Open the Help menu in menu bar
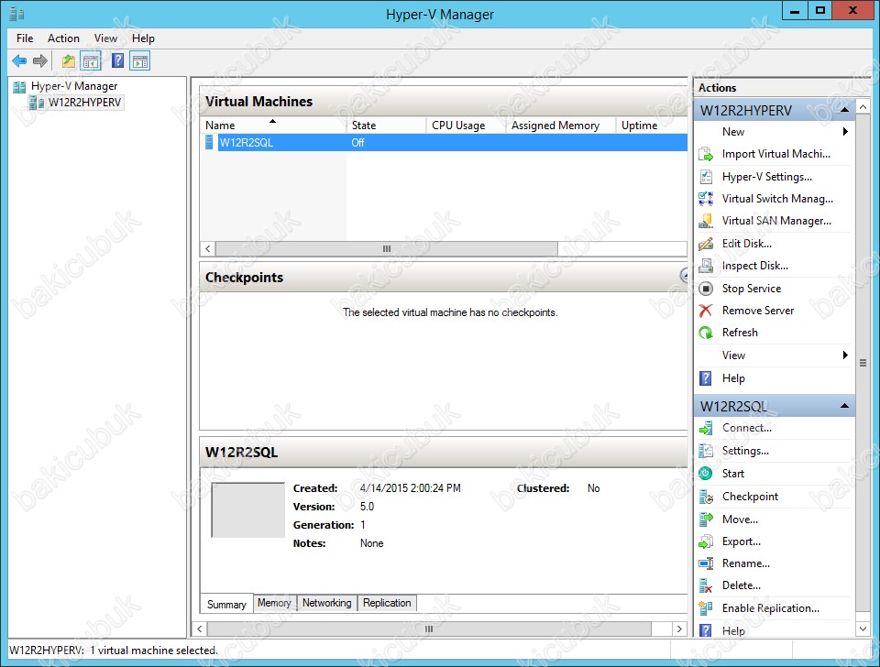Screen dimensions: 880x667 (143, 38)
